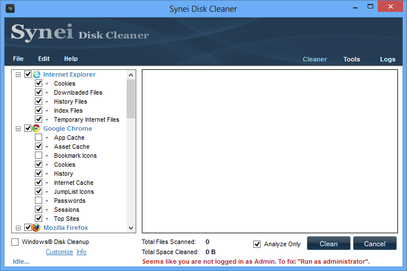
Task: Uncheck the Mozilla Firefox group checkbox
Action: tap(28, 228)
